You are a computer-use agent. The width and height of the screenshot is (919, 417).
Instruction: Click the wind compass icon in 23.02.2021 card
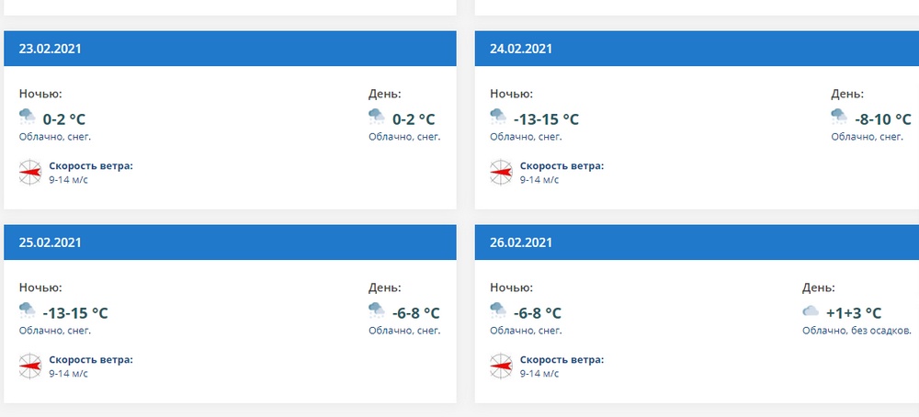coord(30,172)
